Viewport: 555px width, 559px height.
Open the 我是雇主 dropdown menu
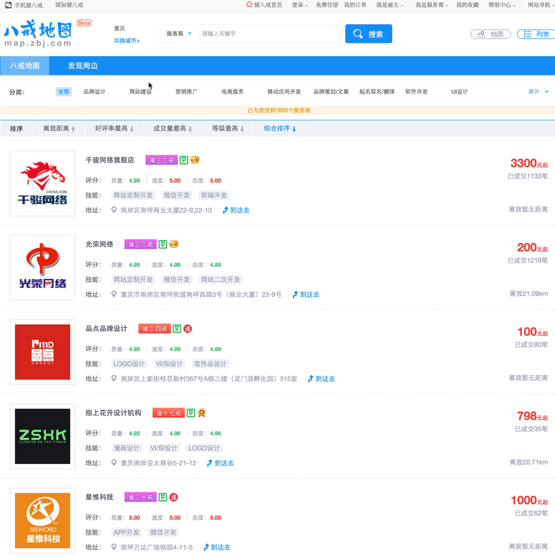pos(390,5)
